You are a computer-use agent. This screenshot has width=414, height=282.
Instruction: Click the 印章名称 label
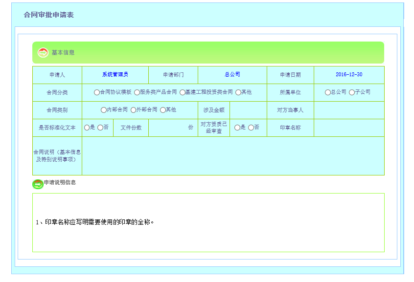(290, 128)
